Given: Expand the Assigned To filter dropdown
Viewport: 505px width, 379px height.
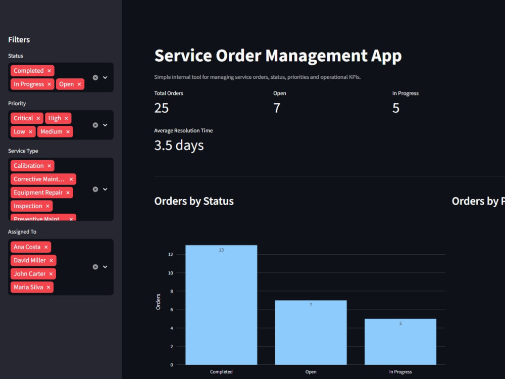Looking at the screenshot, I should (105, 267).
